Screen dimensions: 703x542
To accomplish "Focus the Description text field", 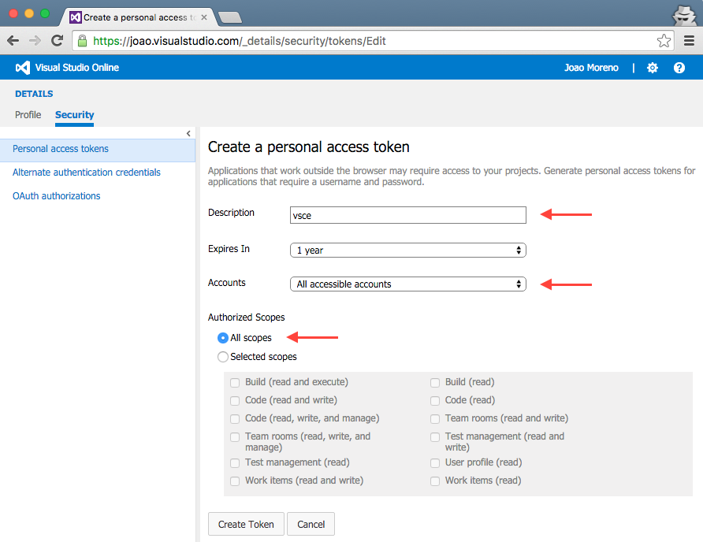I will click(x=407, y=215).
